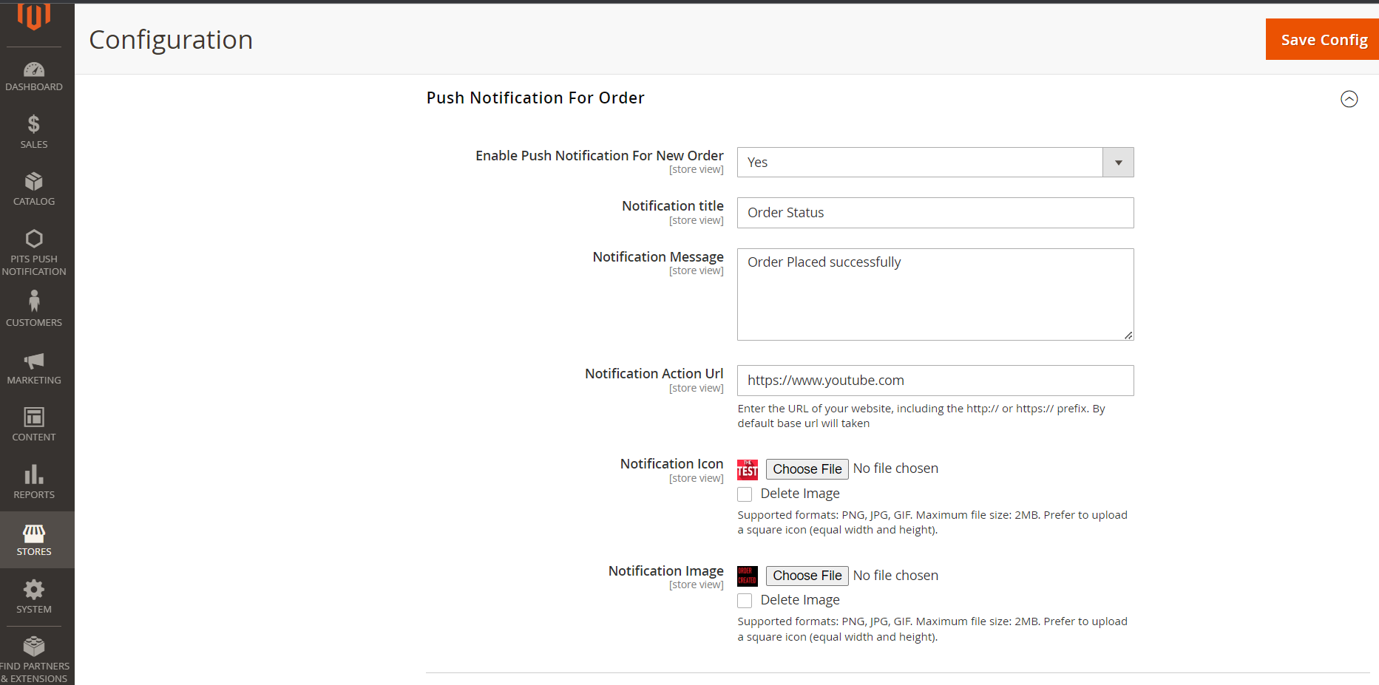The width and height of the screenshot is (1379, 685).
Task: Select Stores in the sidebar menu
Action: 34,539
